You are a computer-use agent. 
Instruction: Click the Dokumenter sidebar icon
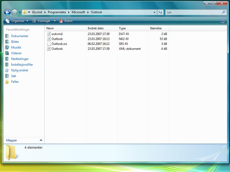[7, 36]
